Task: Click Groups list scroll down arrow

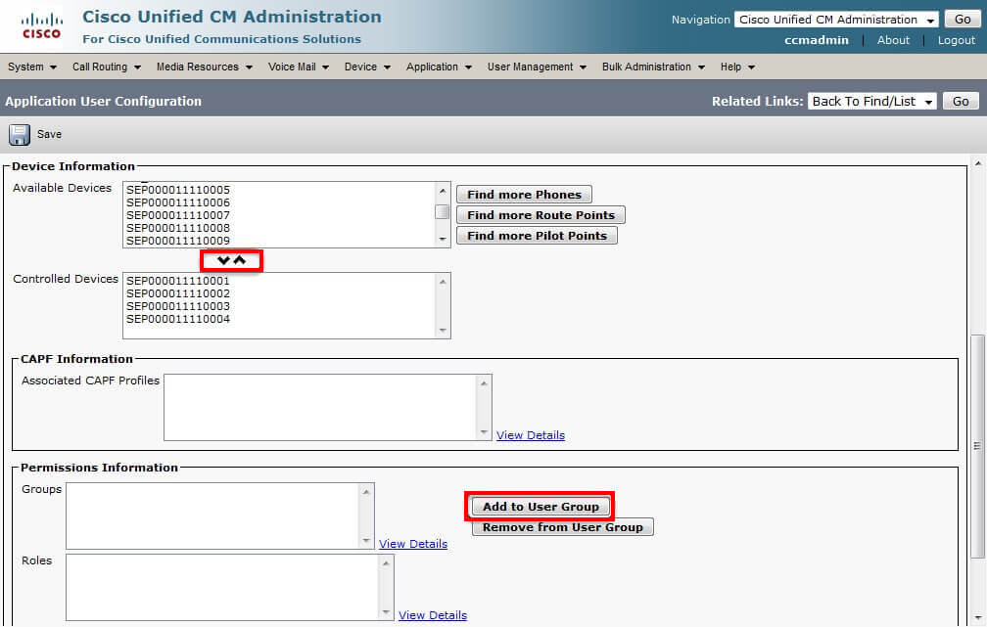Action: coord(366,541)
